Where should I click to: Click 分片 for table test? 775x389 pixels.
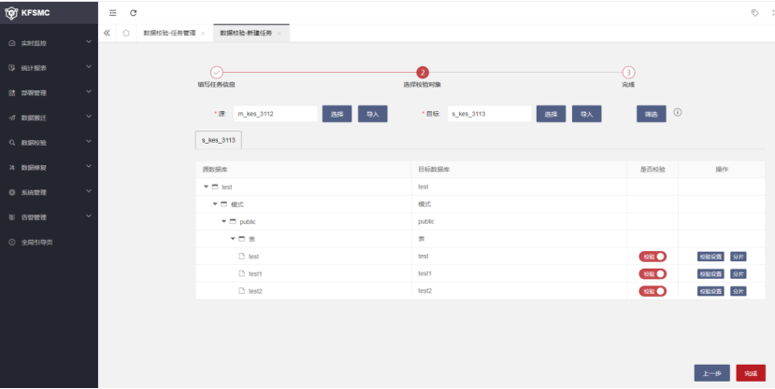(x=739, y=257)
